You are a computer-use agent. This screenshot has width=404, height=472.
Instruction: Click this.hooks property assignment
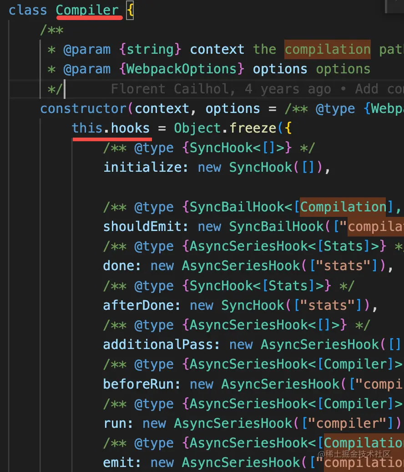pyautogui.click(x=111, y=128)
